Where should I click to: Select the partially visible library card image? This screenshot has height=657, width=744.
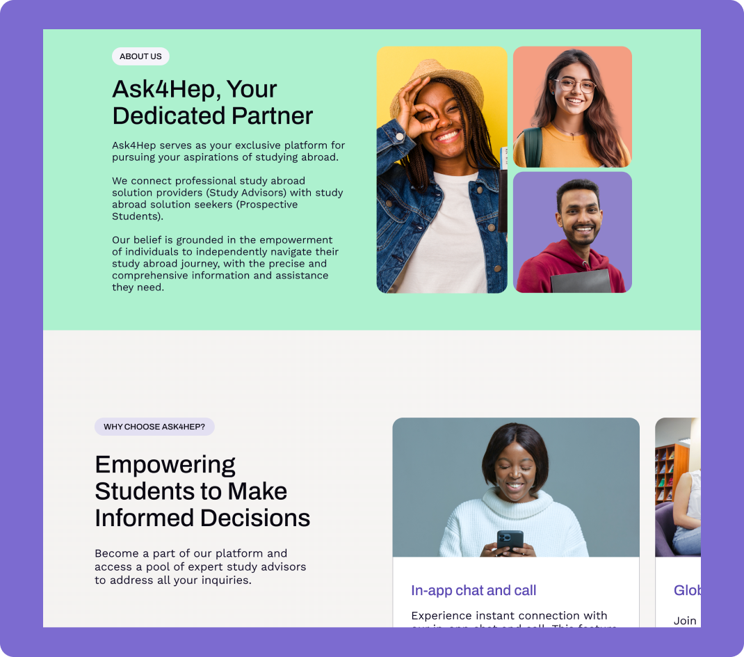pos(677,487)
